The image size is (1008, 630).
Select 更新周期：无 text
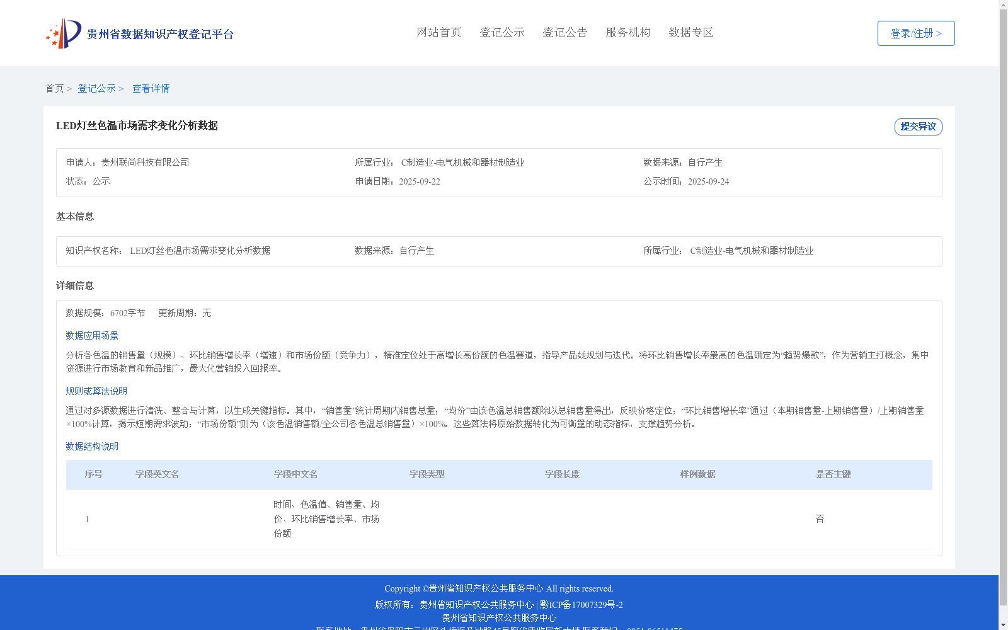point(185,313)
